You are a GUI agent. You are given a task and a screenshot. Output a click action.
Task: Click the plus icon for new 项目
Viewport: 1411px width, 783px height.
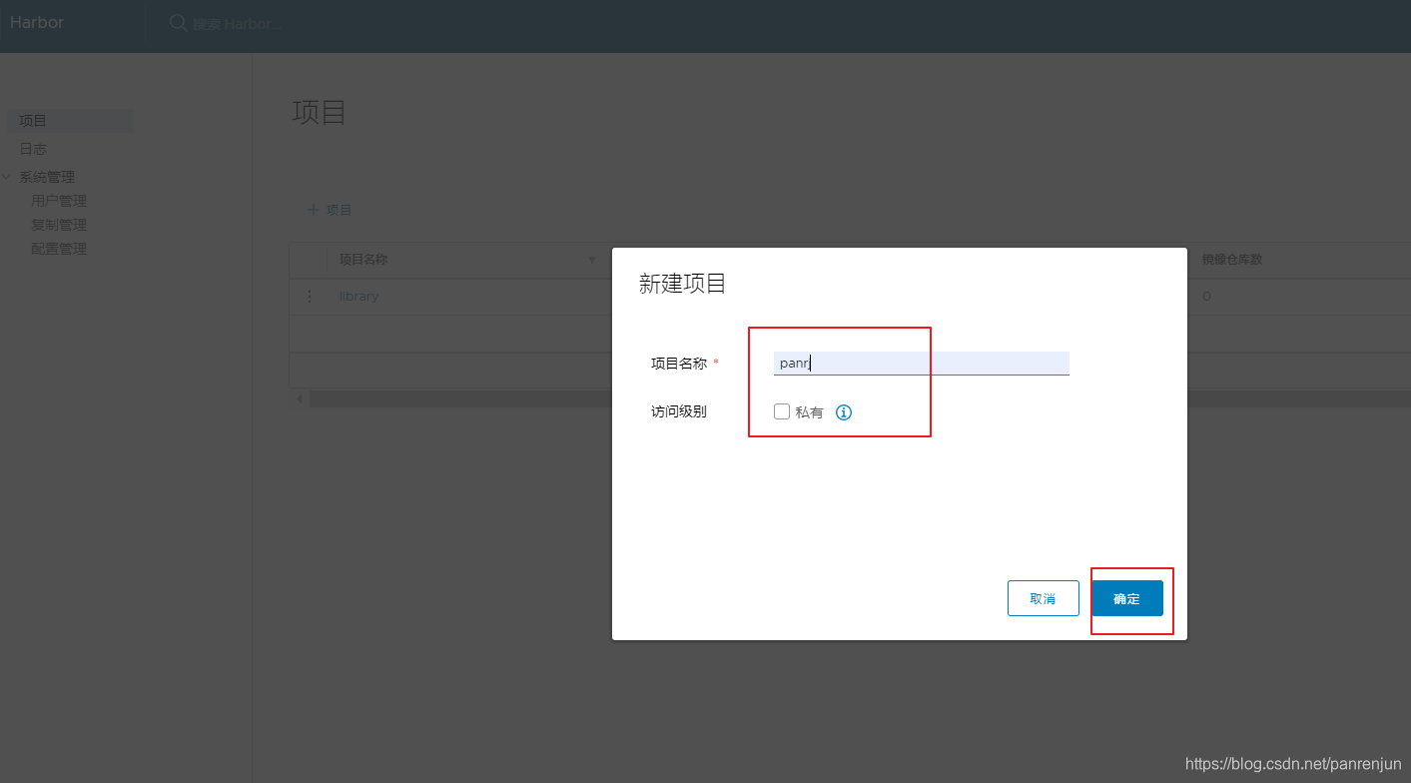[314, 210]
